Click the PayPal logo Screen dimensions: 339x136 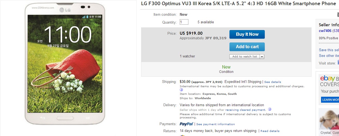pyautogui.click(x=186, y=124)
